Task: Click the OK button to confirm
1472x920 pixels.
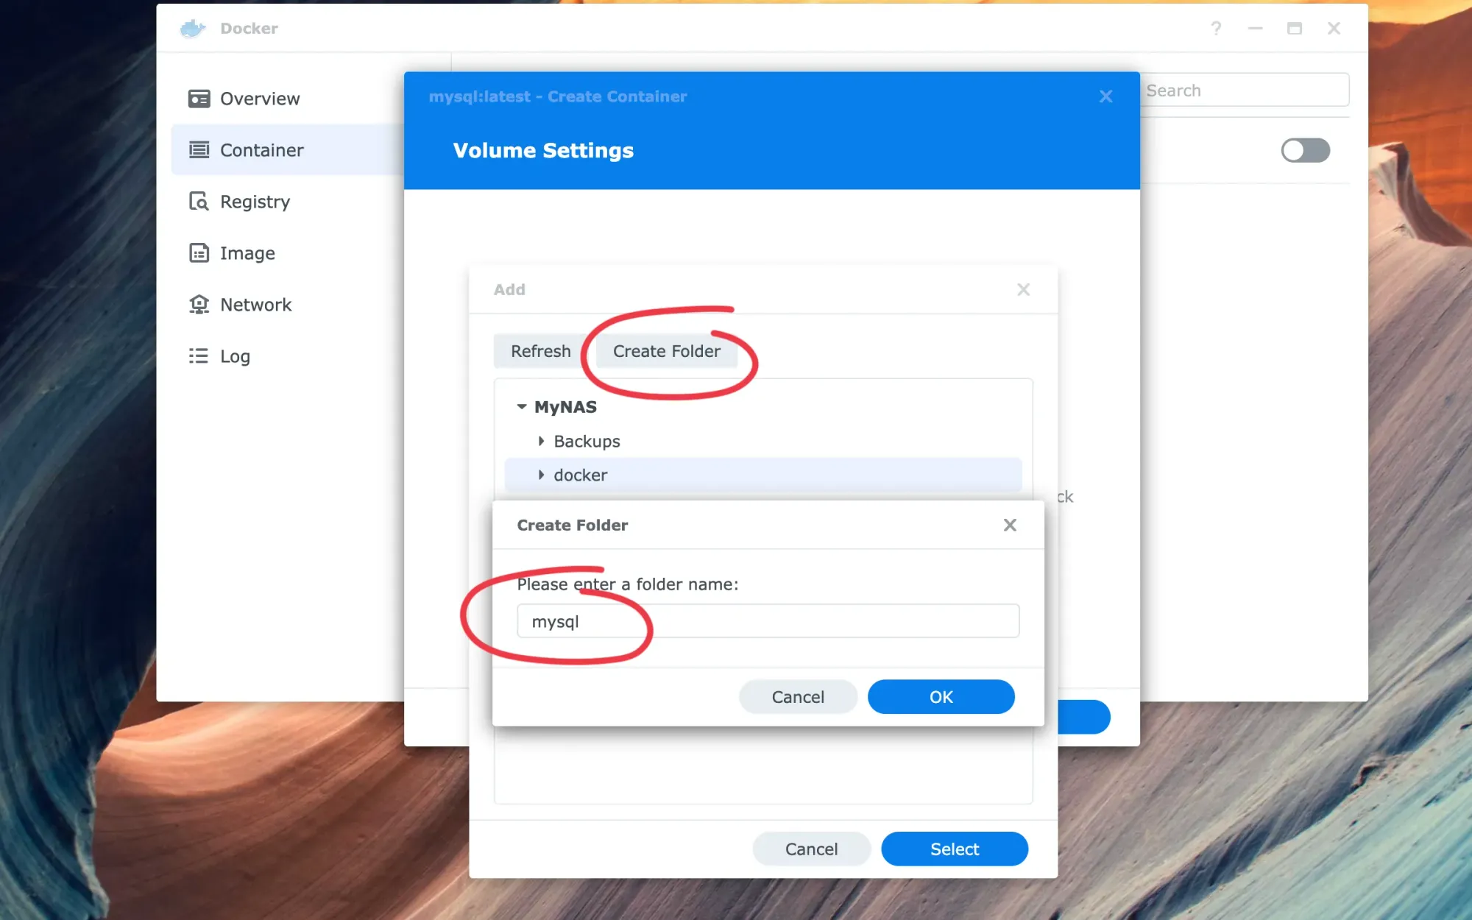Action: click(940, 696)
